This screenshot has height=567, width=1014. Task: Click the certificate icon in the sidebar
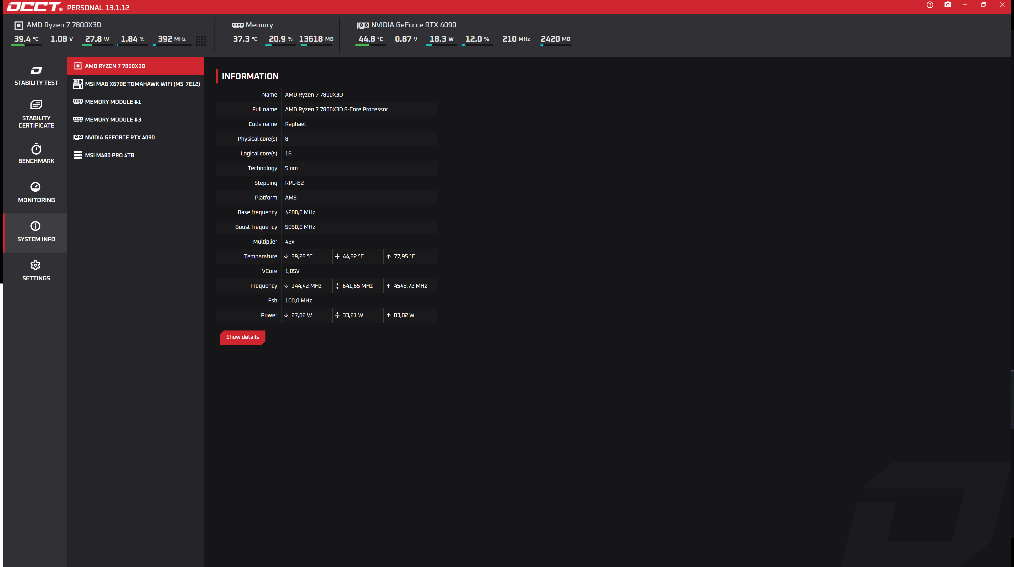[x=36, y=105]
